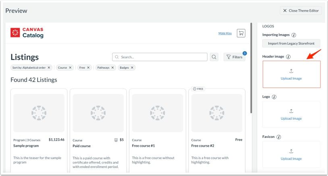
Task: Click the Canvas Catalog logo
Action: click(27, 33)
